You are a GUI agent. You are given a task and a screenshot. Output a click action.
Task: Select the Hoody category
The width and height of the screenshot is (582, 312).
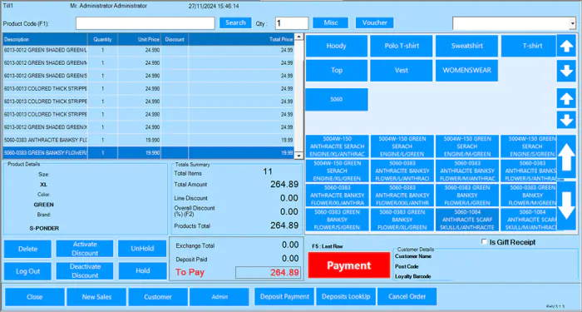[336, 46]
